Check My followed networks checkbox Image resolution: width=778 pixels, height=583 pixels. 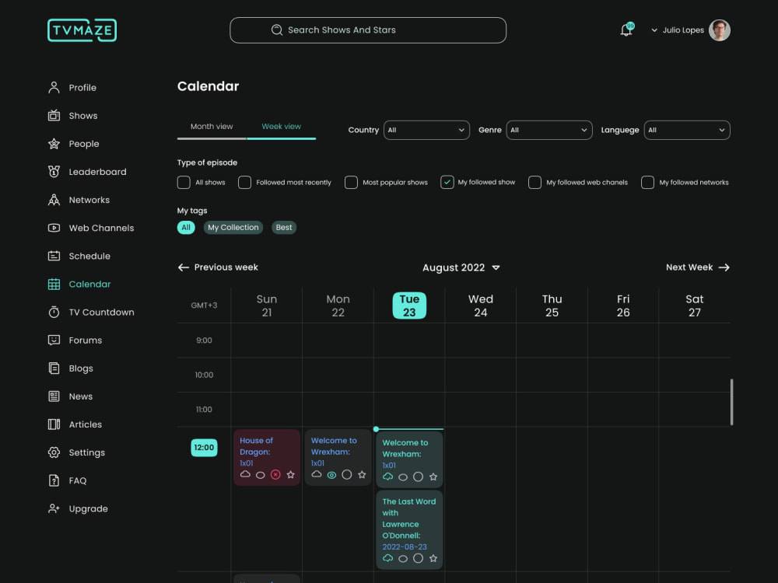click(x=647, y=183)
